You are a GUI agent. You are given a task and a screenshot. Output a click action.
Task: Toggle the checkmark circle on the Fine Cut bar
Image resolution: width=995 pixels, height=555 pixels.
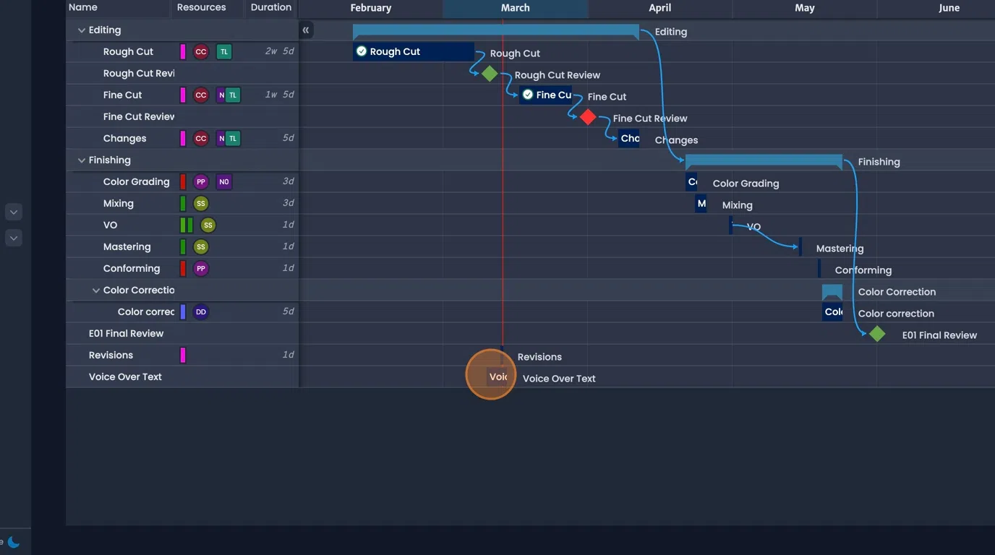point(529,95)
